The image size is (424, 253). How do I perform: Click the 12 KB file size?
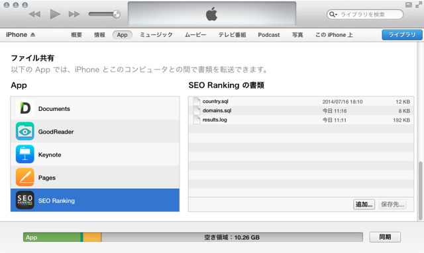(x=403, y=102)
